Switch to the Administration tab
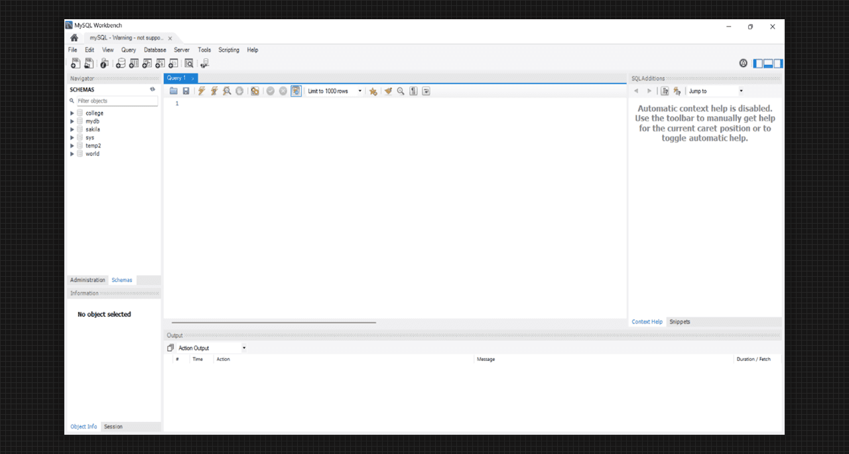Image resolution: width=849 pixels, height=454 pixels. click(88, 280)
